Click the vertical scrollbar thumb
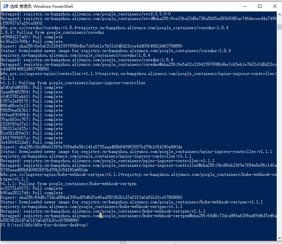Image resolution: width=282 pixels, height=244 pixels. [x=279, y=27]
